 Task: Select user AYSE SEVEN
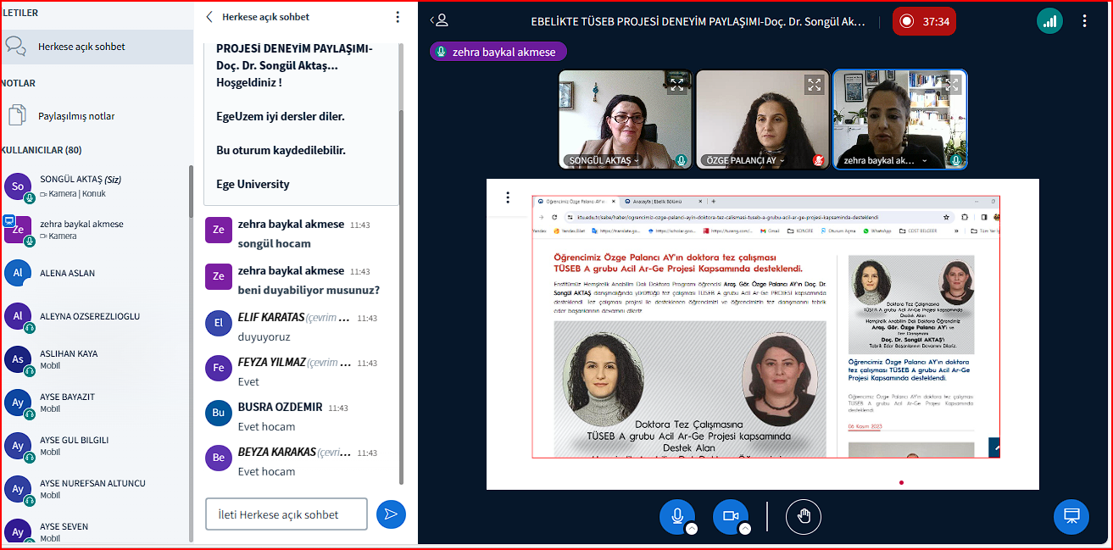[x=95, y=531]
